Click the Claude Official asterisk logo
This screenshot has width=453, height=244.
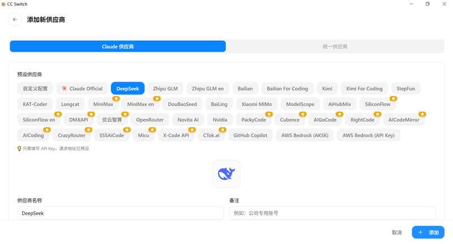click(x=65, y=88)
